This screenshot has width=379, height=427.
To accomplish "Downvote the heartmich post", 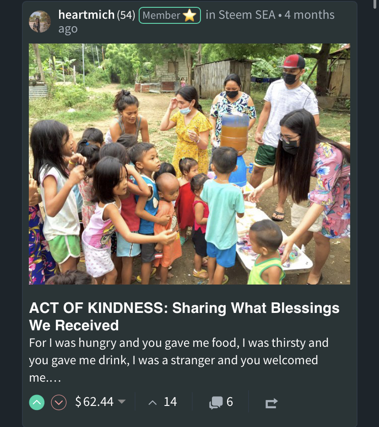I will click(59, 402).
